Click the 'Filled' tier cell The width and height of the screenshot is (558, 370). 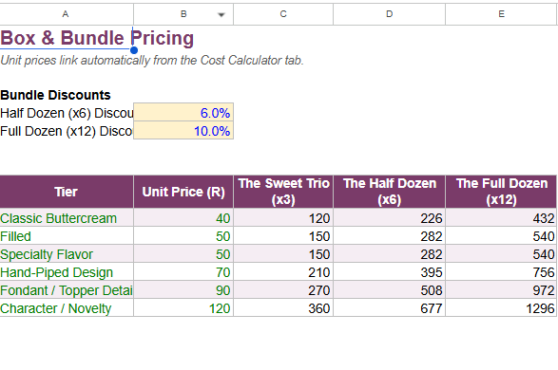point(67,236)
